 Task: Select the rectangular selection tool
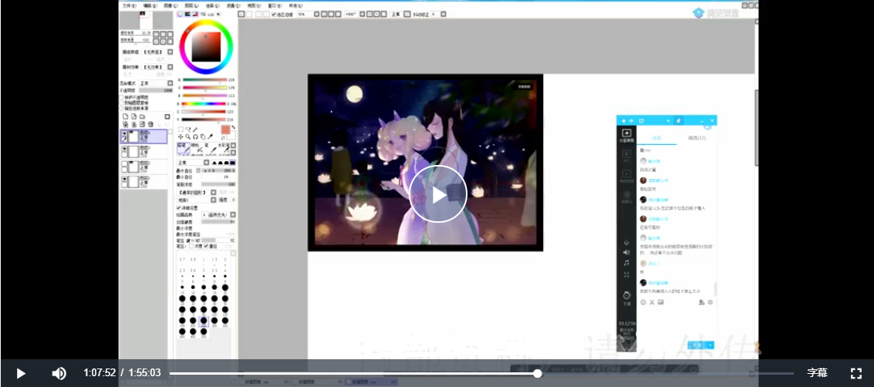pos(180,130)
